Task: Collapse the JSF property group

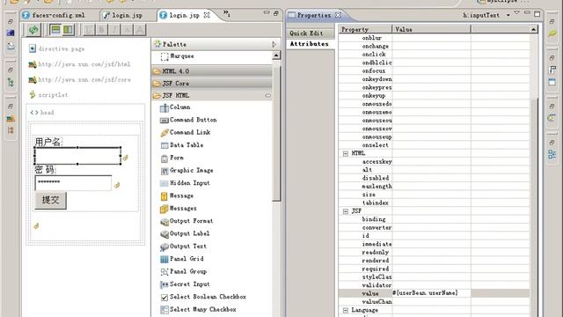Action: tap(346, 211)
